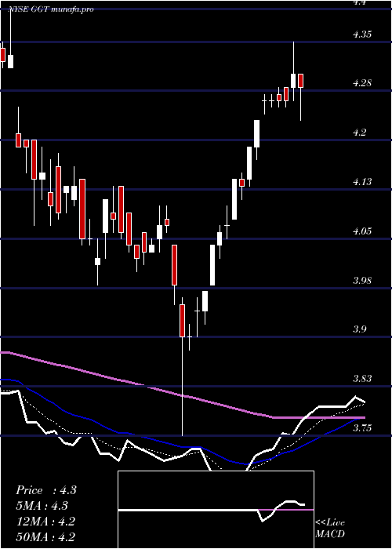Click the '<<Live MACD' label
This screenshot has width=392, height=549.
tap(330, 529)
